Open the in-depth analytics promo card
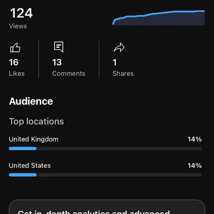Screen dimensions: 214x214 coord(107,207)
